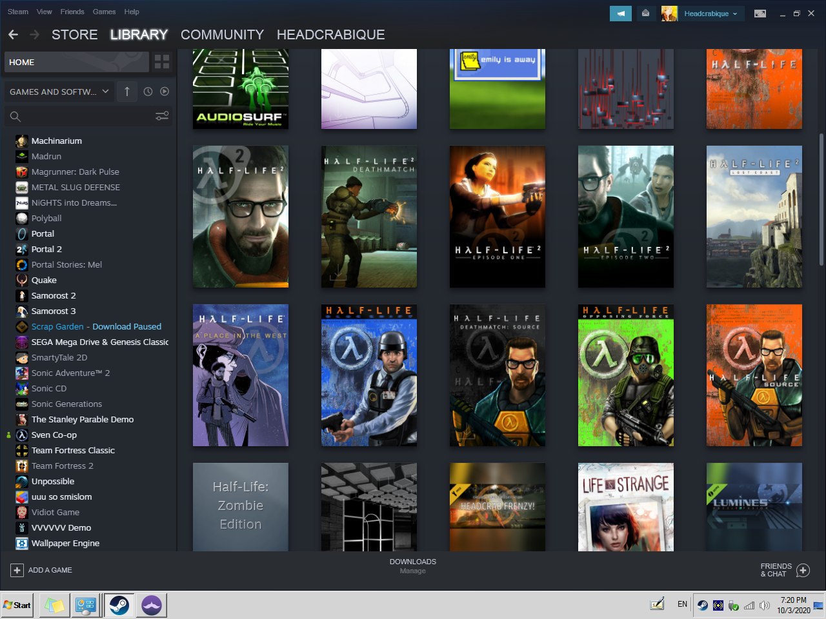Open the HEADCRABIQUE profile tab
Viewport: 826px width, 619px height.
point(330,35)
